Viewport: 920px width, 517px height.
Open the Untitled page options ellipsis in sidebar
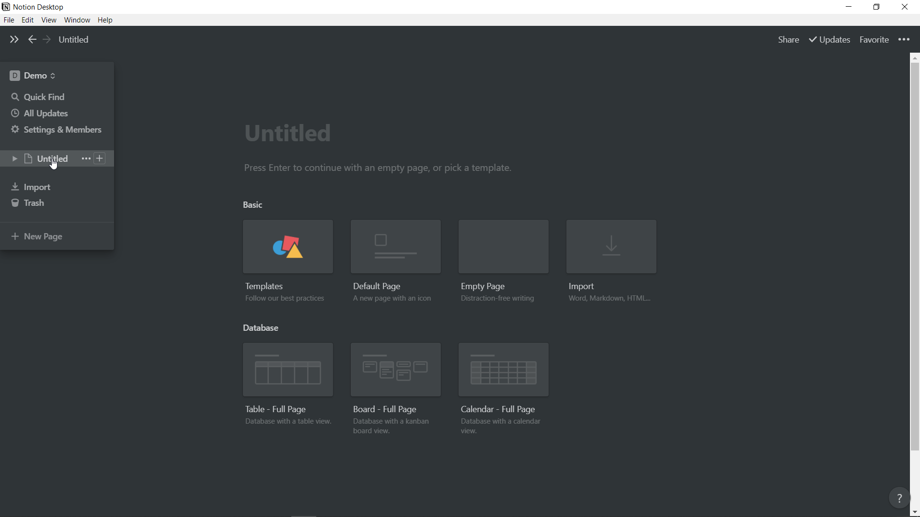click(x=86, y=158)
